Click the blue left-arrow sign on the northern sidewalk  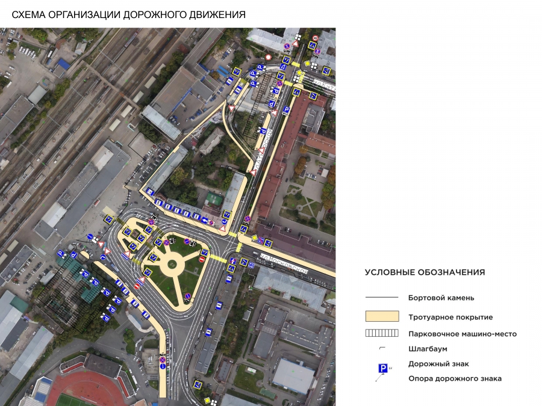[x=205, y=221]
